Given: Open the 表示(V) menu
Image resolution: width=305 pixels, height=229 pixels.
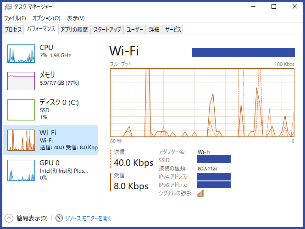Looking at the screenshot, I should click(x=76, y=18).
